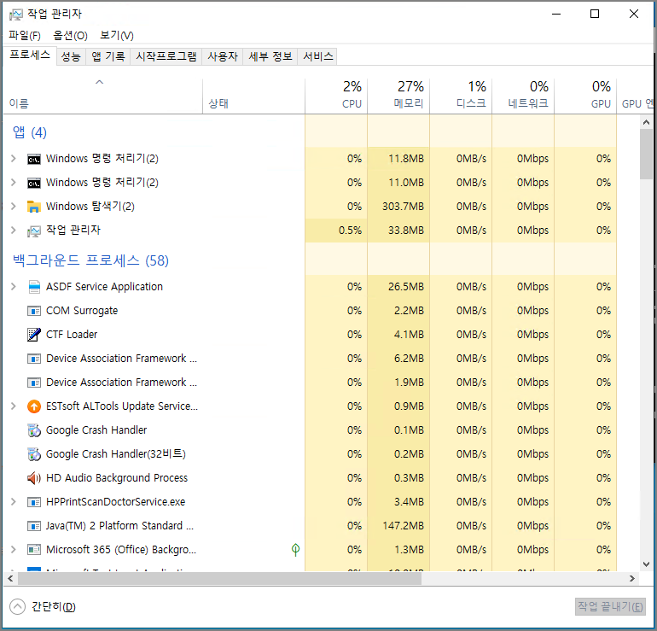Screen dimensions: 657x631
Task: Click the first Windows 명령 처리기 cmd icon
Action: pyautogui.click(x=34, y=160)
